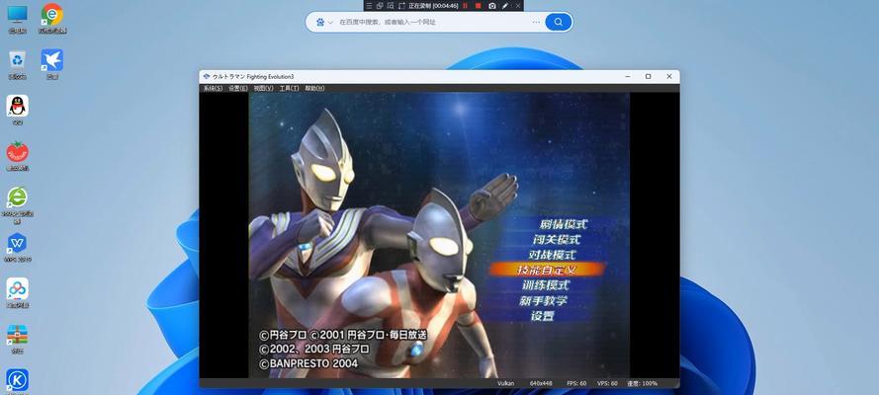Open the WinRAR archive desktop icon
The height and width of the screenshot is (395, 879).
pos(18,339)
